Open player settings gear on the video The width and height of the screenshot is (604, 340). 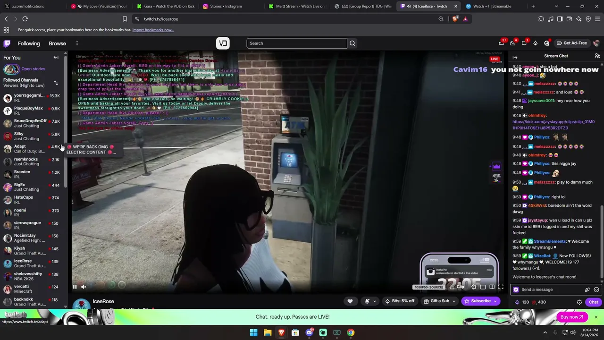(x=474, y=287)
